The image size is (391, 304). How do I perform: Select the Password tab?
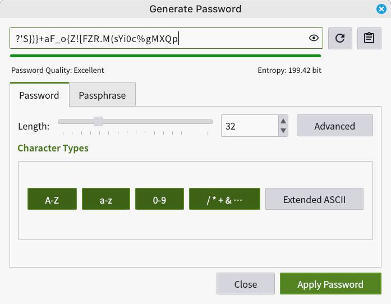point(39,95)
